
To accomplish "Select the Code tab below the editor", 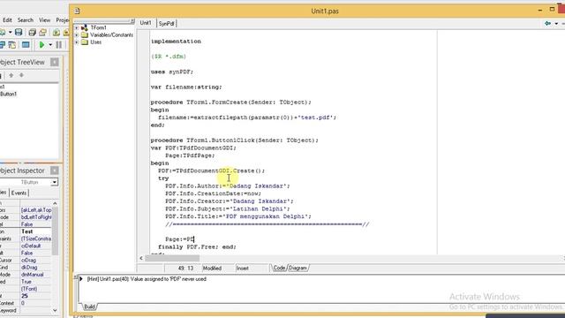I will click(x=279, y=268).
